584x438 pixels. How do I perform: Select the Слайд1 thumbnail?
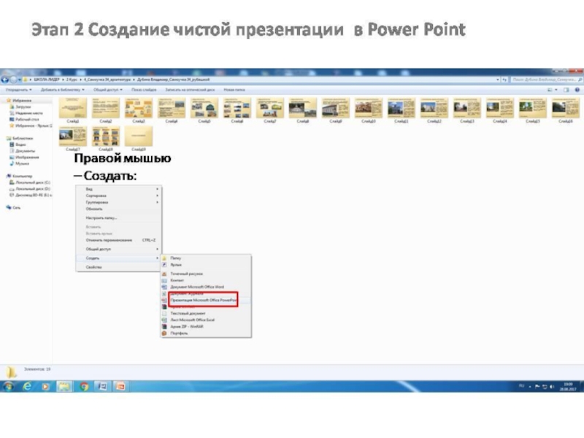[73, 109]
